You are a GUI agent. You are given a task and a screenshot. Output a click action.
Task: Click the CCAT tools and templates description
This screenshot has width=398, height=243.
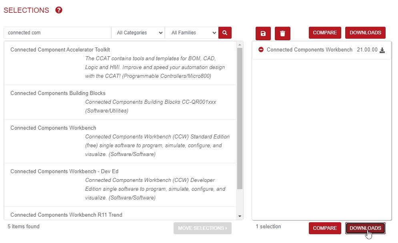click(155, 67)
